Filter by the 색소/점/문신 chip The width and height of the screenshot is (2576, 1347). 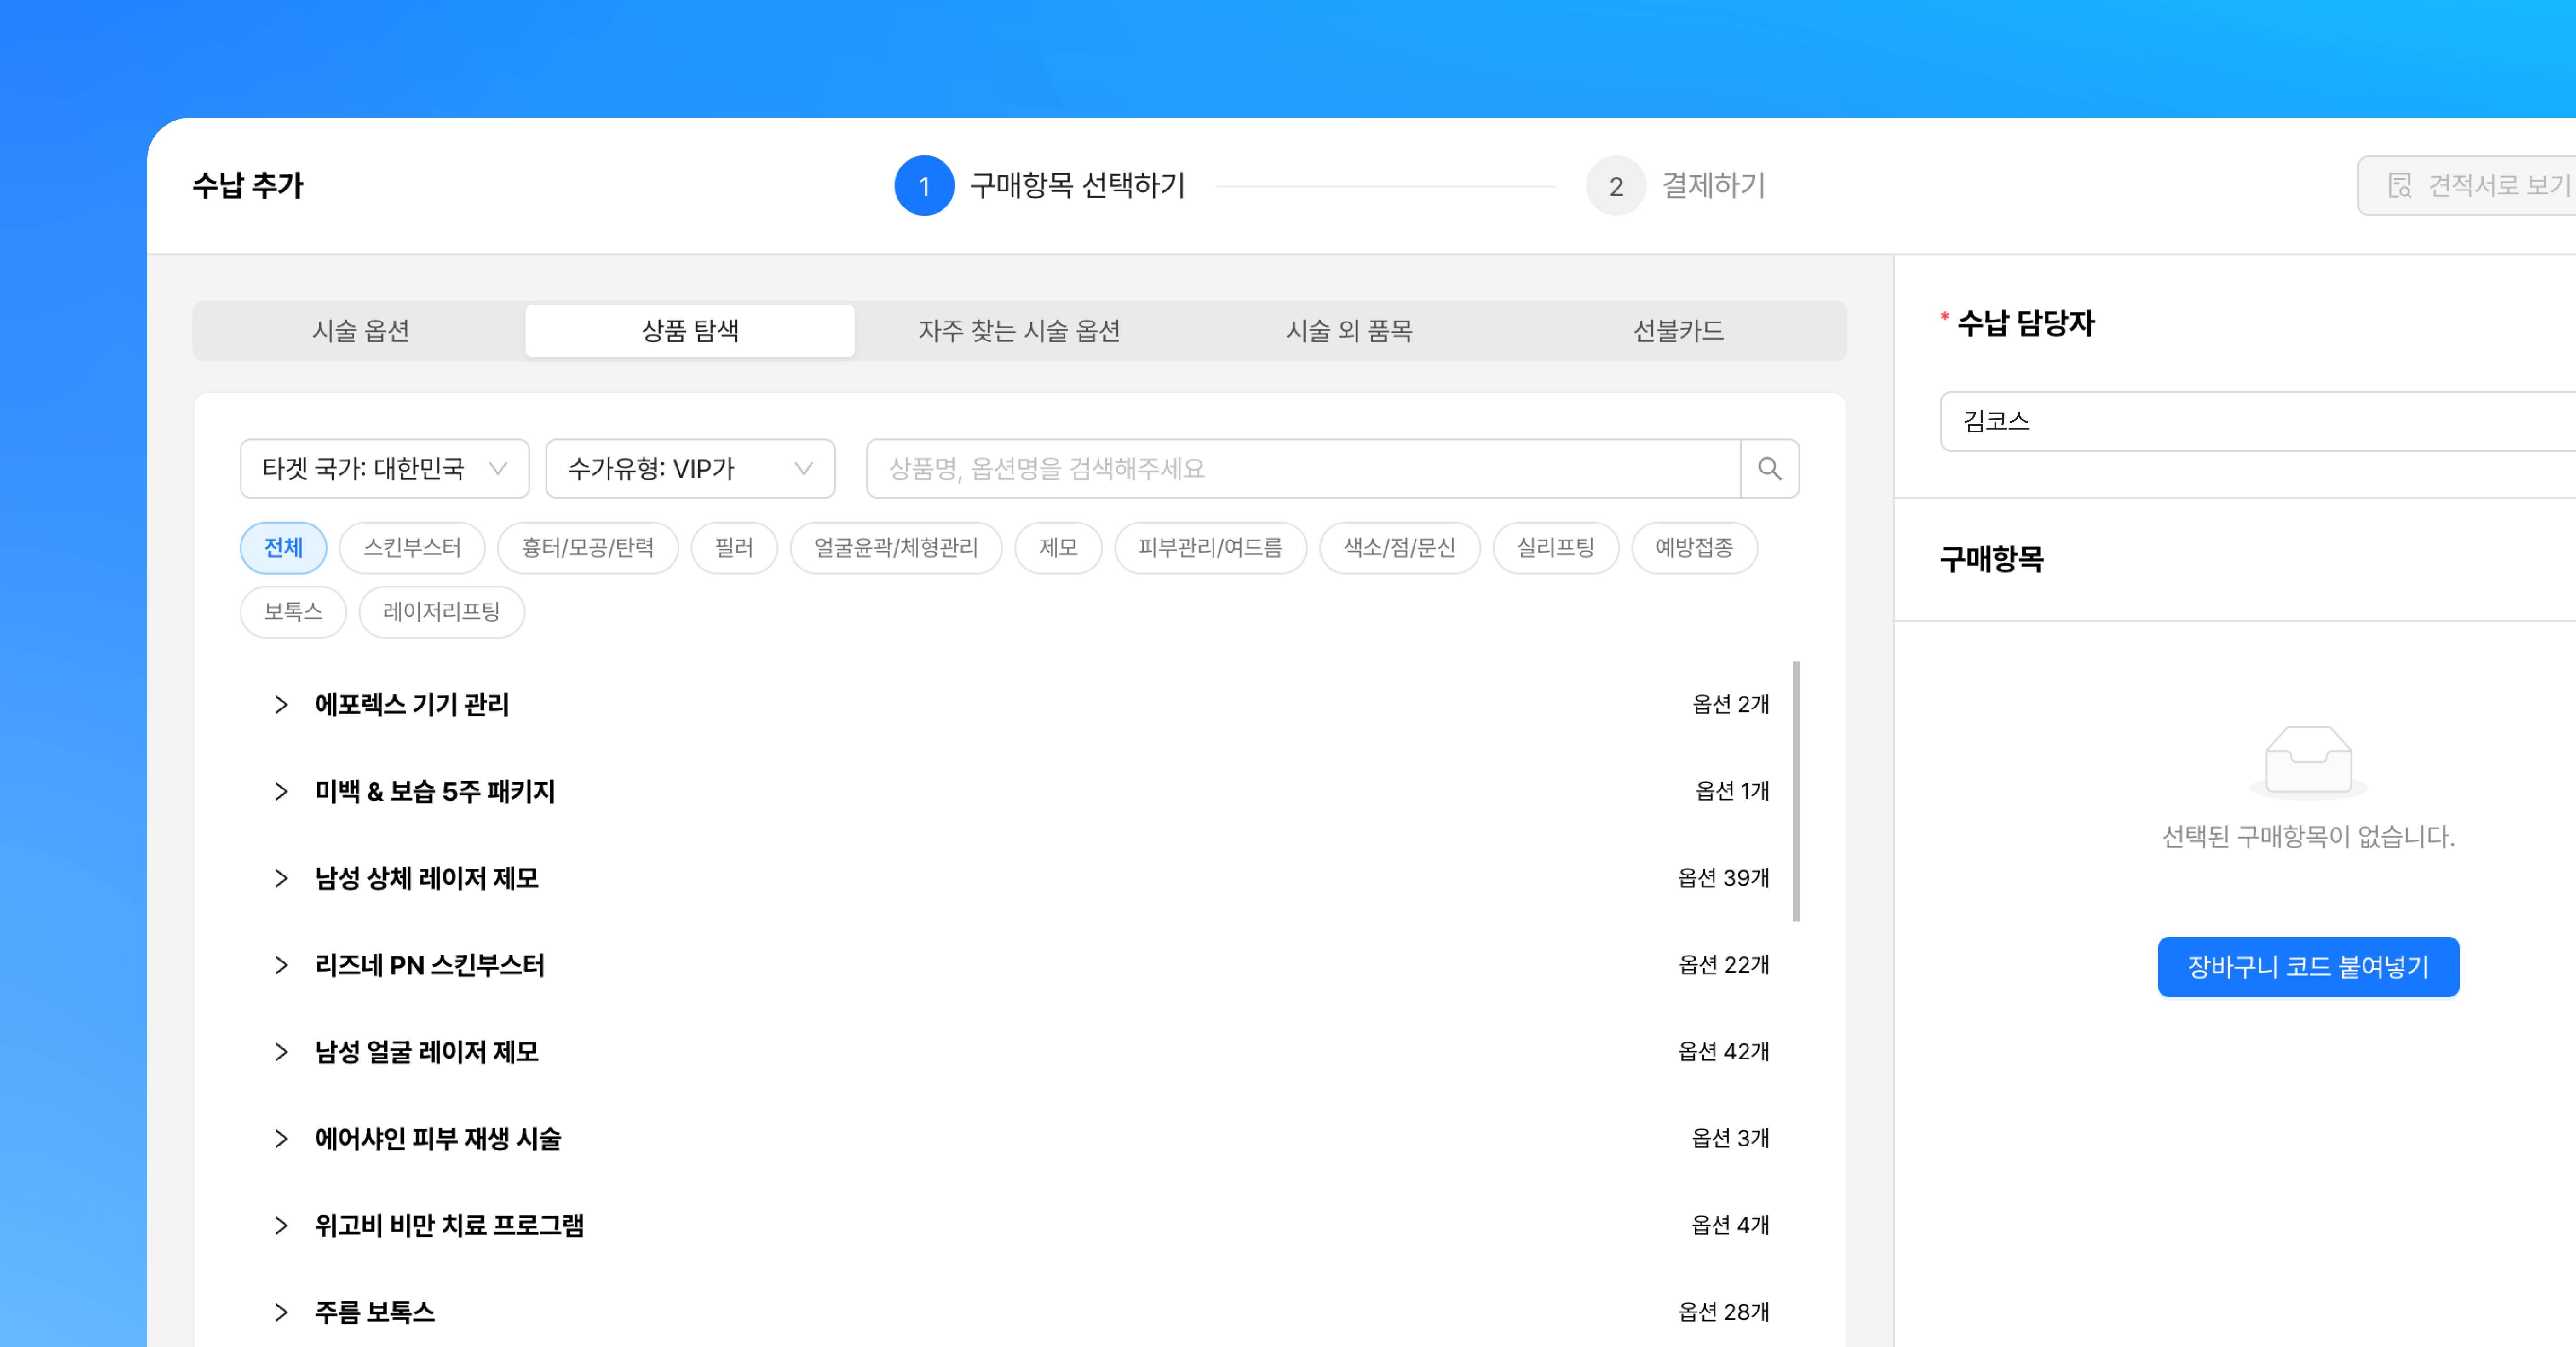(x=1399, y=547)
